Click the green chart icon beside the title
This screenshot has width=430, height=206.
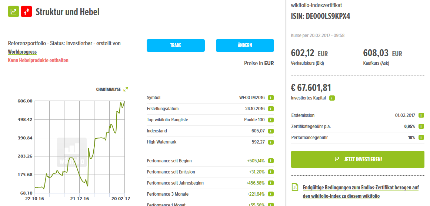click(x=14, y=11)
